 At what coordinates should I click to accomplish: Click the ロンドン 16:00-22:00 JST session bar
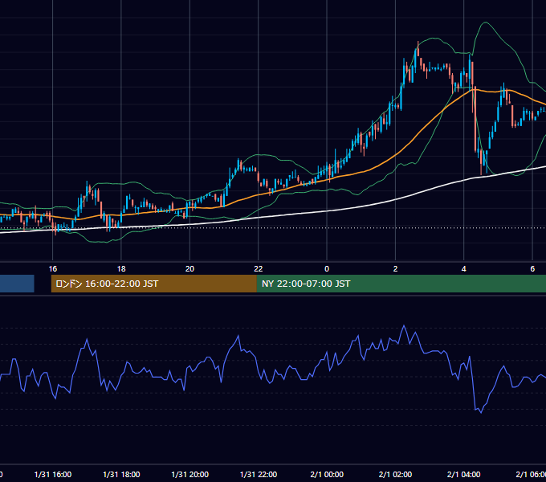click(154, 284)
